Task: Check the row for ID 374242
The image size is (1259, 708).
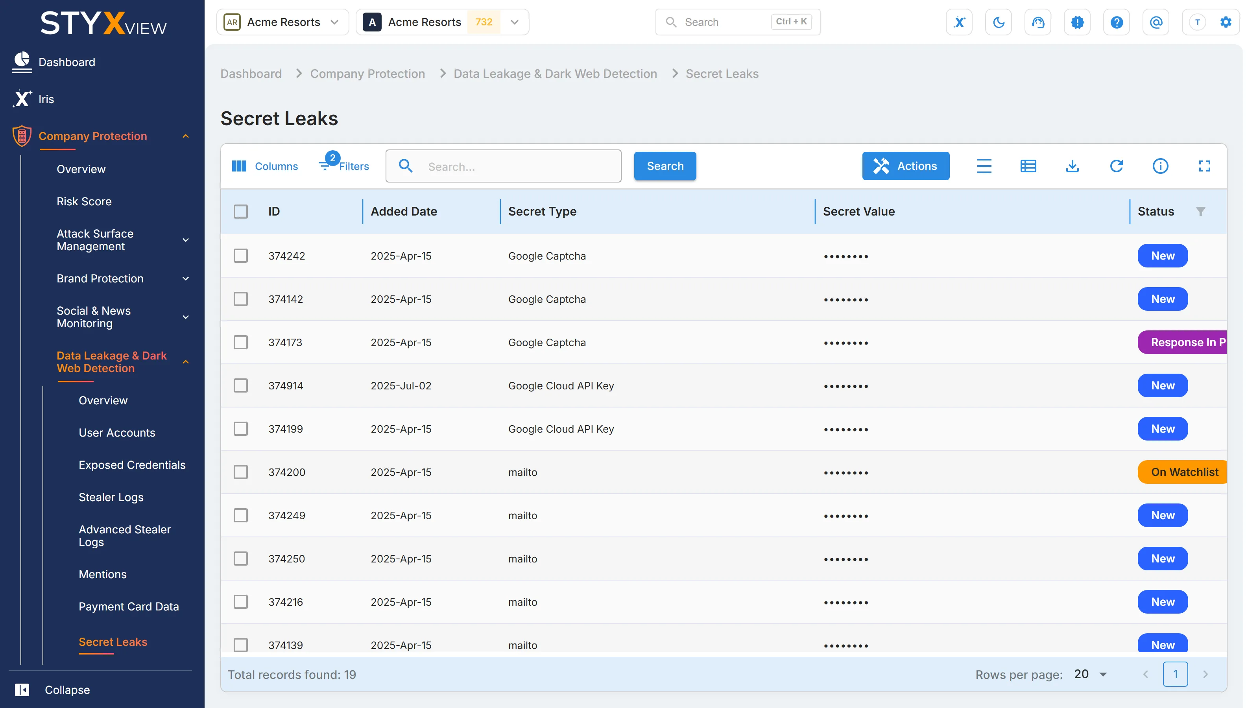Action: pos(240,256)
